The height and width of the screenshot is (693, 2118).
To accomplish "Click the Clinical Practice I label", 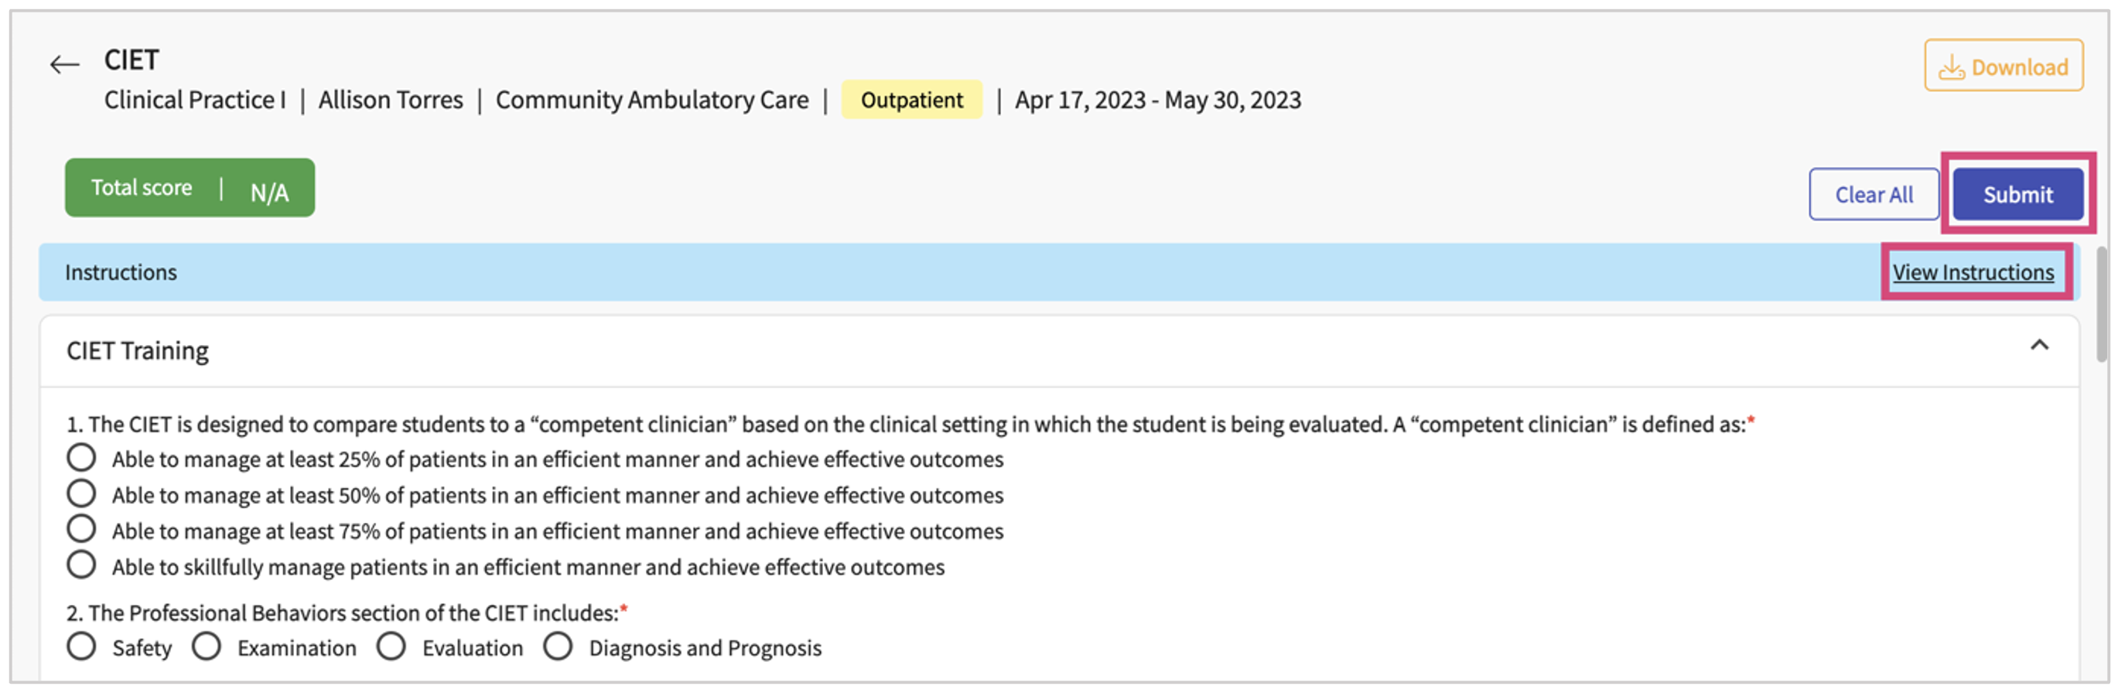I will [x=194, y=100].
